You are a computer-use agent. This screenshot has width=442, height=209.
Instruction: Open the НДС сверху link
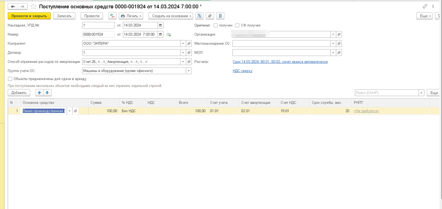(x=242, y=71)
